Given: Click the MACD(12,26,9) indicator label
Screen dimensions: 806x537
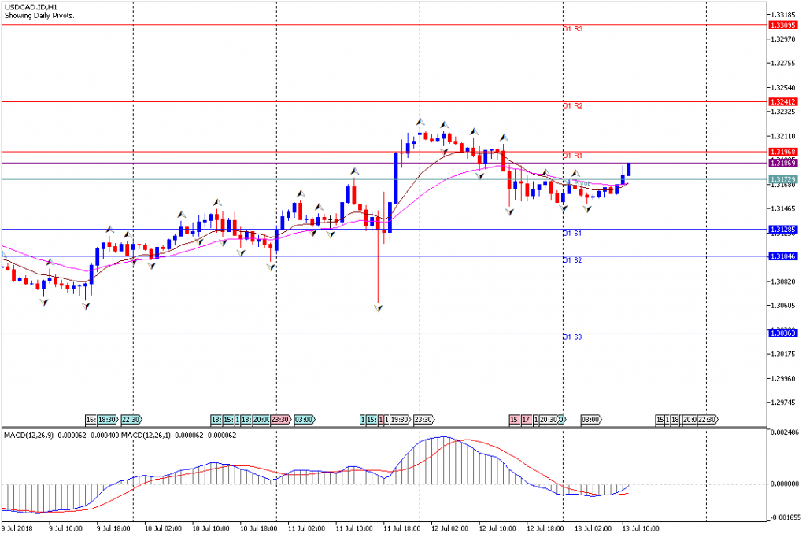Looking at the screenshot, I should click(x=31, y=435).
